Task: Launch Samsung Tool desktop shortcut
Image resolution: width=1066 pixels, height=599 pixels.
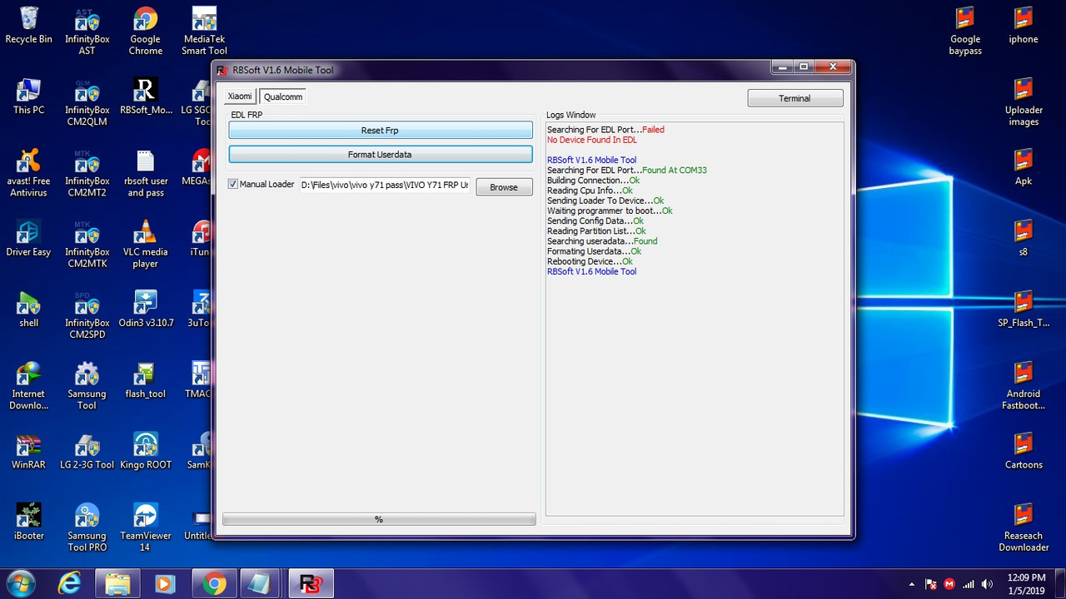Action: [x=87, y=387]
